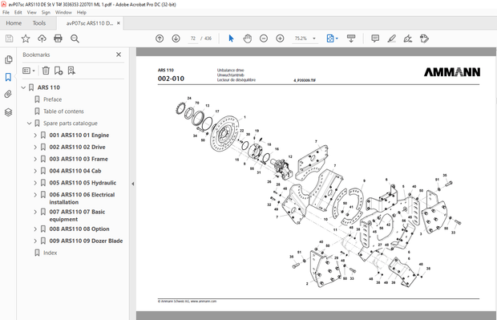The image size is (497, 320).
Task: Open the Preface bookmark
Action: pyautogui.click(x=52, y=99)
